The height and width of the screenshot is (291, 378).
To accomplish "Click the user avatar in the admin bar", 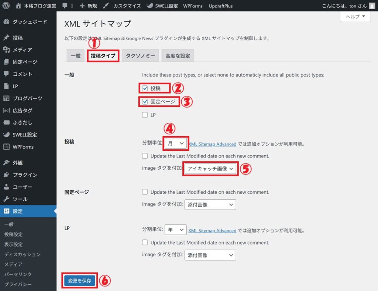I will pos(372,6).
